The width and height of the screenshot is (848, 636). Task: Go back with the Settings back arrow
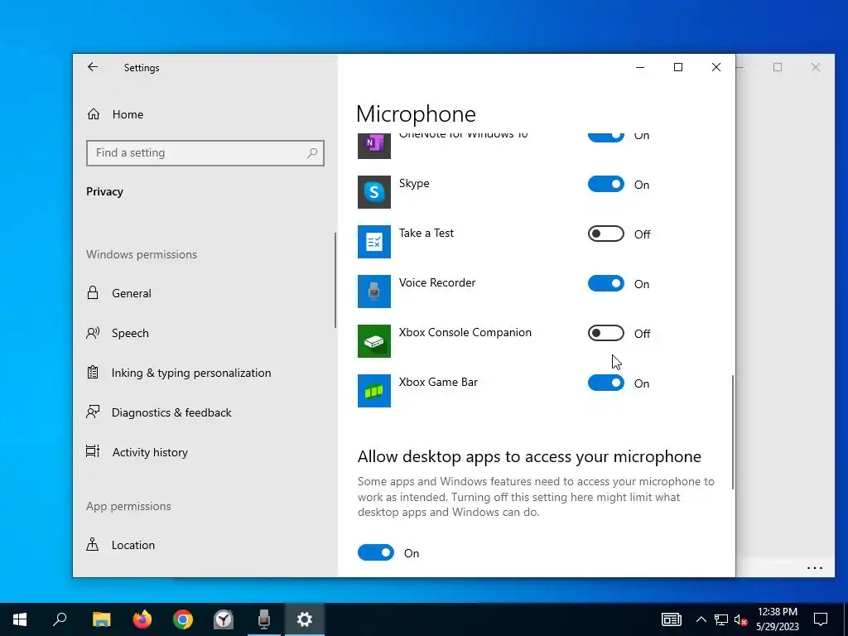[93, 67]
